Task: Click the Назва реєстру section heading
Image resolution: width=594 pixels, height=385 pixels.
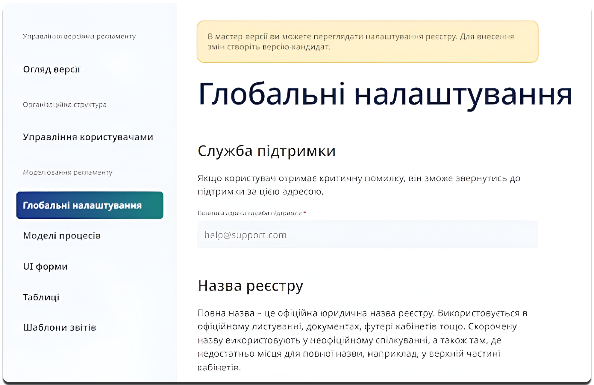Action: click(250, 285)
